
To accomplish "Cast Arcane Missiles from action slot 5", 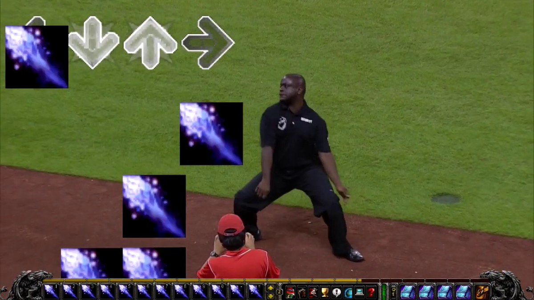I will click(x=126, y=292).
